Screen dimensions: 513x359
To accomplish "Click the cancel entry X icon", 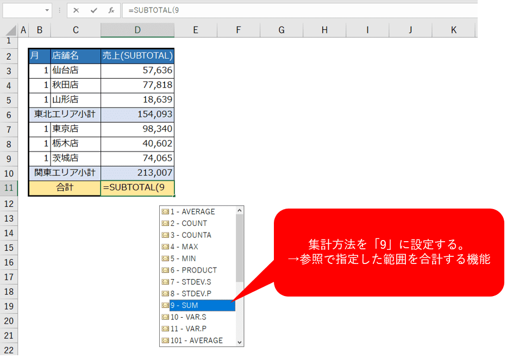I will click(76, 10).
